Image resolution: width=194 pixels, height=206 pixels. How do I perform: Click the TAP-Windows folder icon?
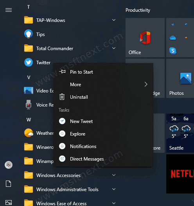(x=29, y=20)
